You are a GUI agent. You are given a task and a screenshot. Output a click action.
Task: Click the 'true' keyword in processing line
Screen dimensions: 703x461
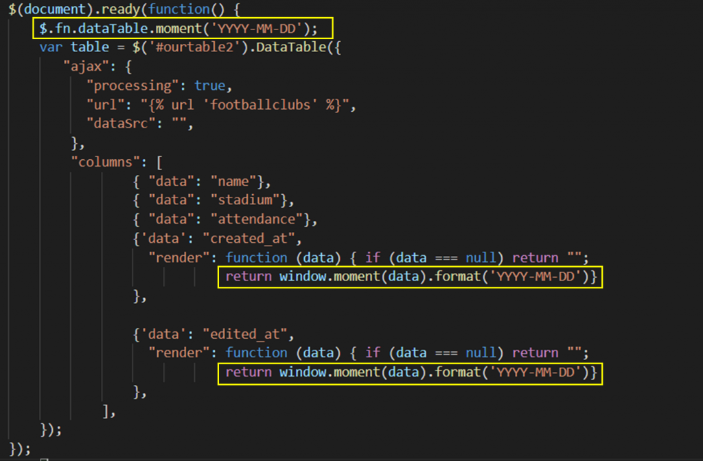(x=210, y=86)
